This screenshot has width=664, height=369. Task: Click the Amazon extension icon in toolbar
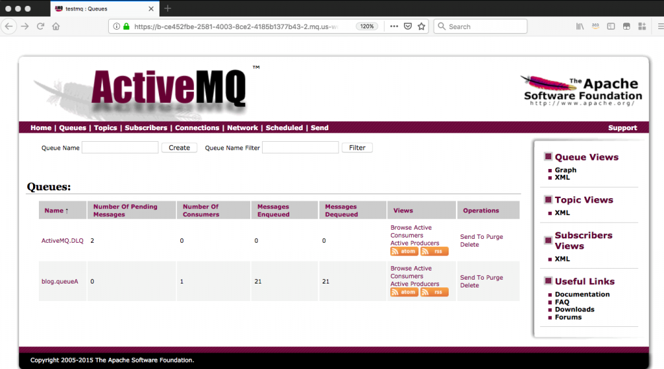595,26
